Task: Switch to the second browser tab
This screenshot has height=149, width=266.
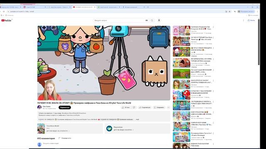Action: tap(34, 7)
